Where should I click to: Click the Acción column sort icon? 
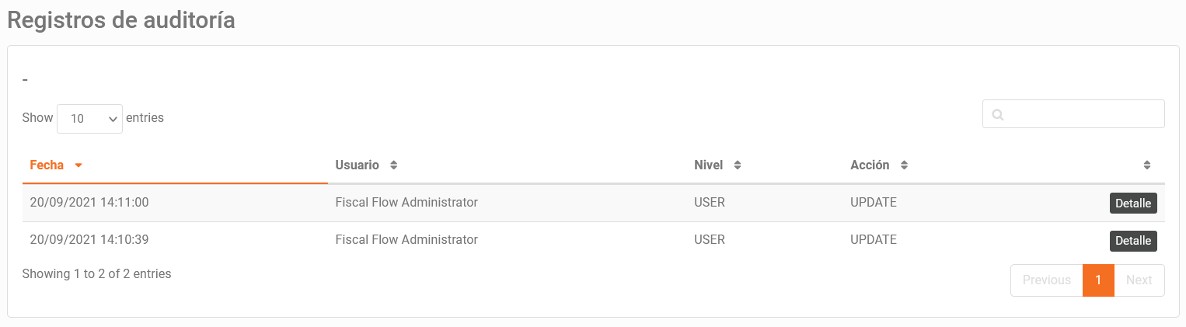pos(904,165)
